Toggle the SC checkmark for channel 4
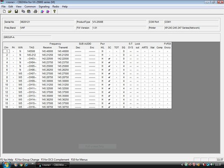 (x=109, y=62)
